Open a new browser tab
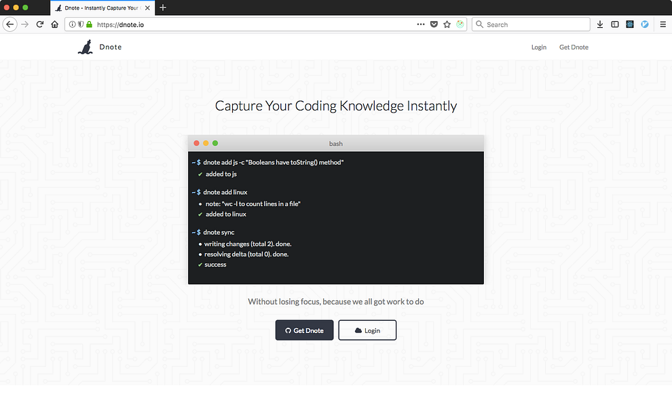This screenshot has height=407, width=672. tap(163, 7)
